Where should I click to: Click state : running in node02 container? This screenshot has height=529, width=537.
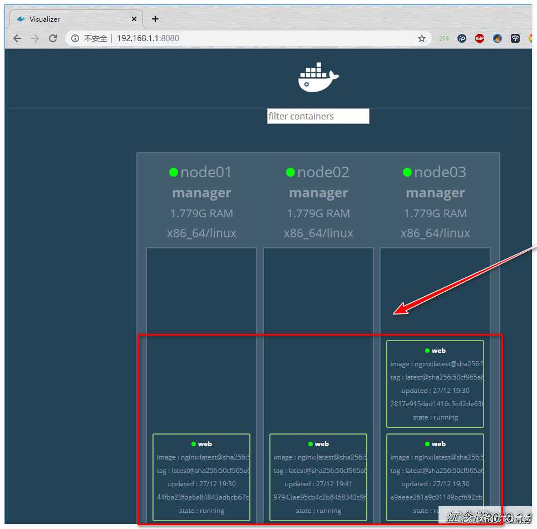pos(318,511)
